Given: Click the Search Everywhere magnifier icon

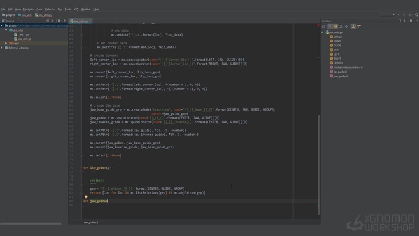Looking at the screenshot, I should point(416,15).
